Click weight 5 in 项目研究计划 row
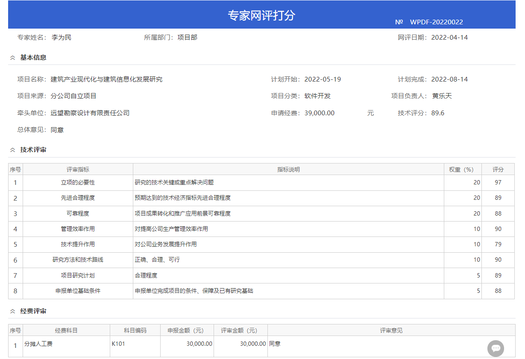525x359 pixels. coord(478,275)
